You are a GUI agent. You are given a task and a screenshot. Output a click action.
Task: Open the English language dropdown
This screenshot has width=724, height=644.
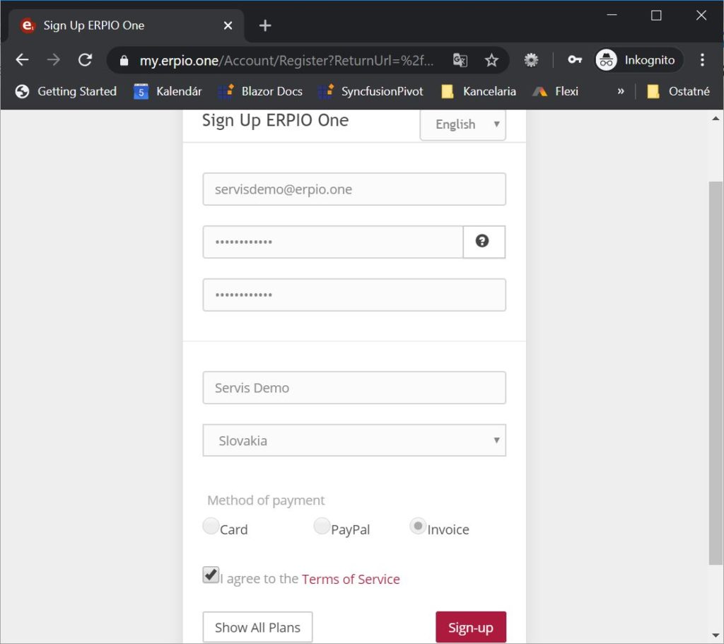463,124
